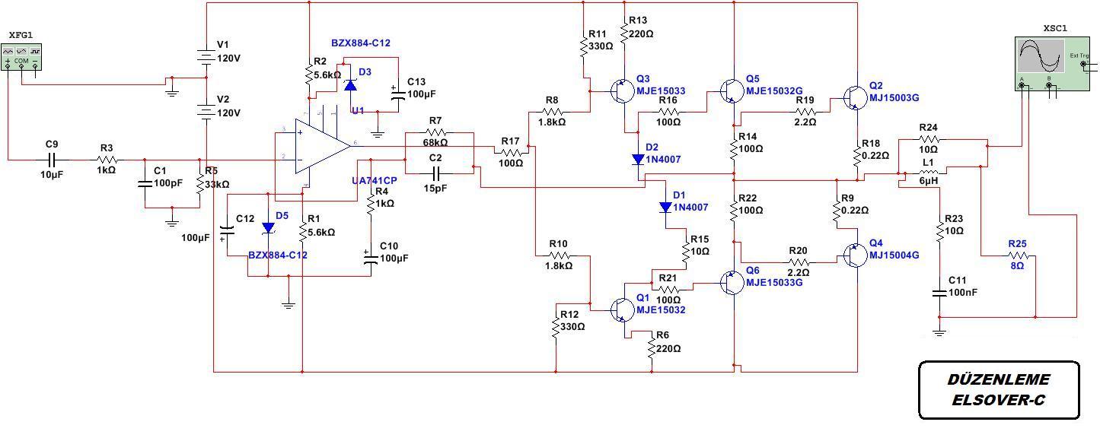This screenshot has height=441, width=1100.
Task: Select the D5 zener diode symbol
Action: click(268, 227)
